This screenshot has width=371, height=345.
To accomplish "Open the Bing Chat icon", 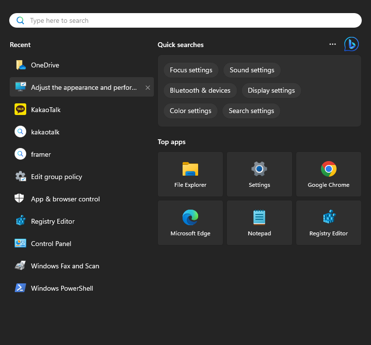I will [352, 44].
